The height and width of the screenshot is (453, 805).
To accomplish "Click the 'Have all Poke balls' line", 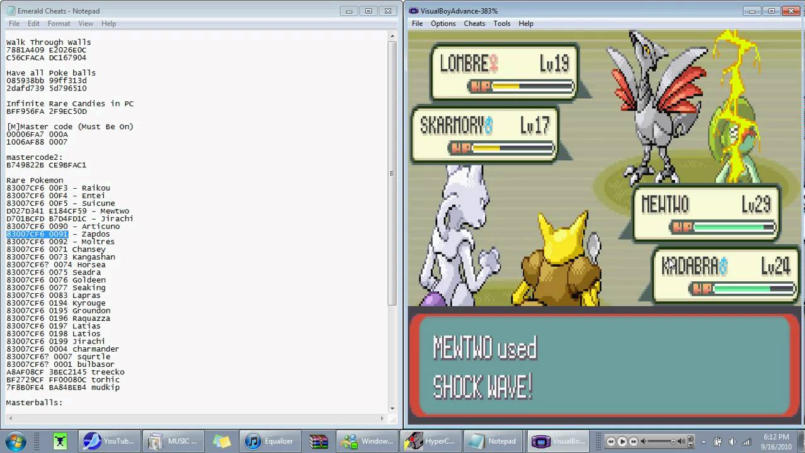I will [x=51, y=73].
